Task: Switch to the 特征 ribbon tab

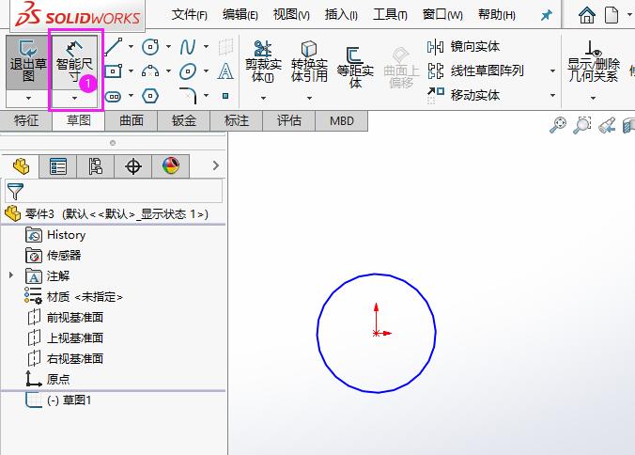Action: [x=26, y=120]
